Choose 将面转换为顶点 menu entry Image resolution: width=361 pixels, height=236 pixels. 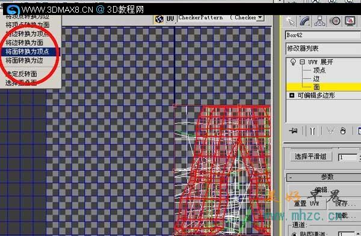point(31,51)
